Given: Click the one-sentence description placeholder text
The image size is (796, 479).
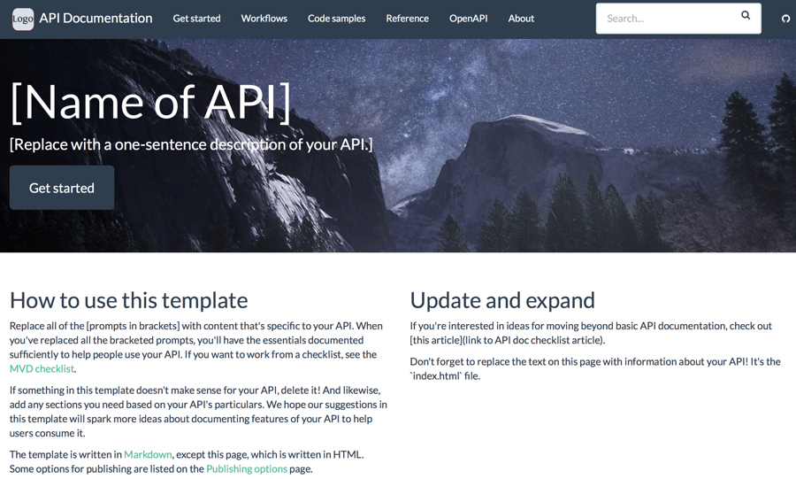Looking at the screenshot, I should (x=191, y=145).
